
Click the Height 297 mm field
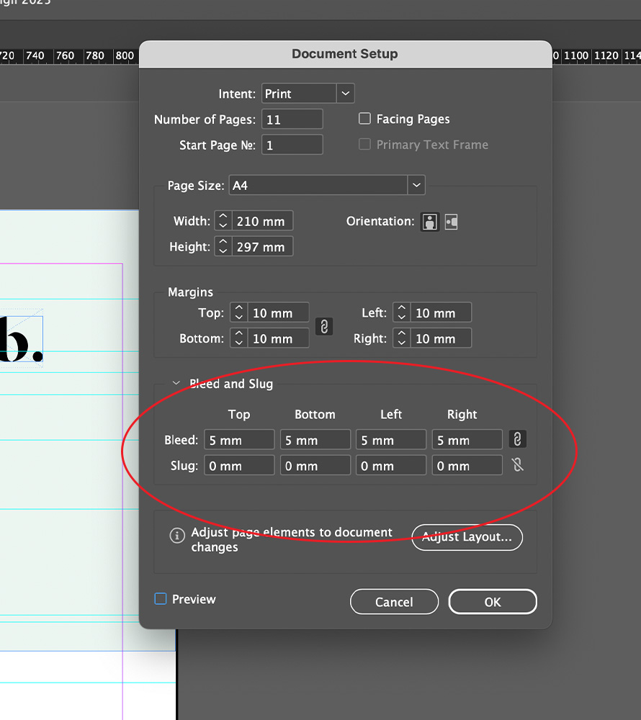point(262,246)
